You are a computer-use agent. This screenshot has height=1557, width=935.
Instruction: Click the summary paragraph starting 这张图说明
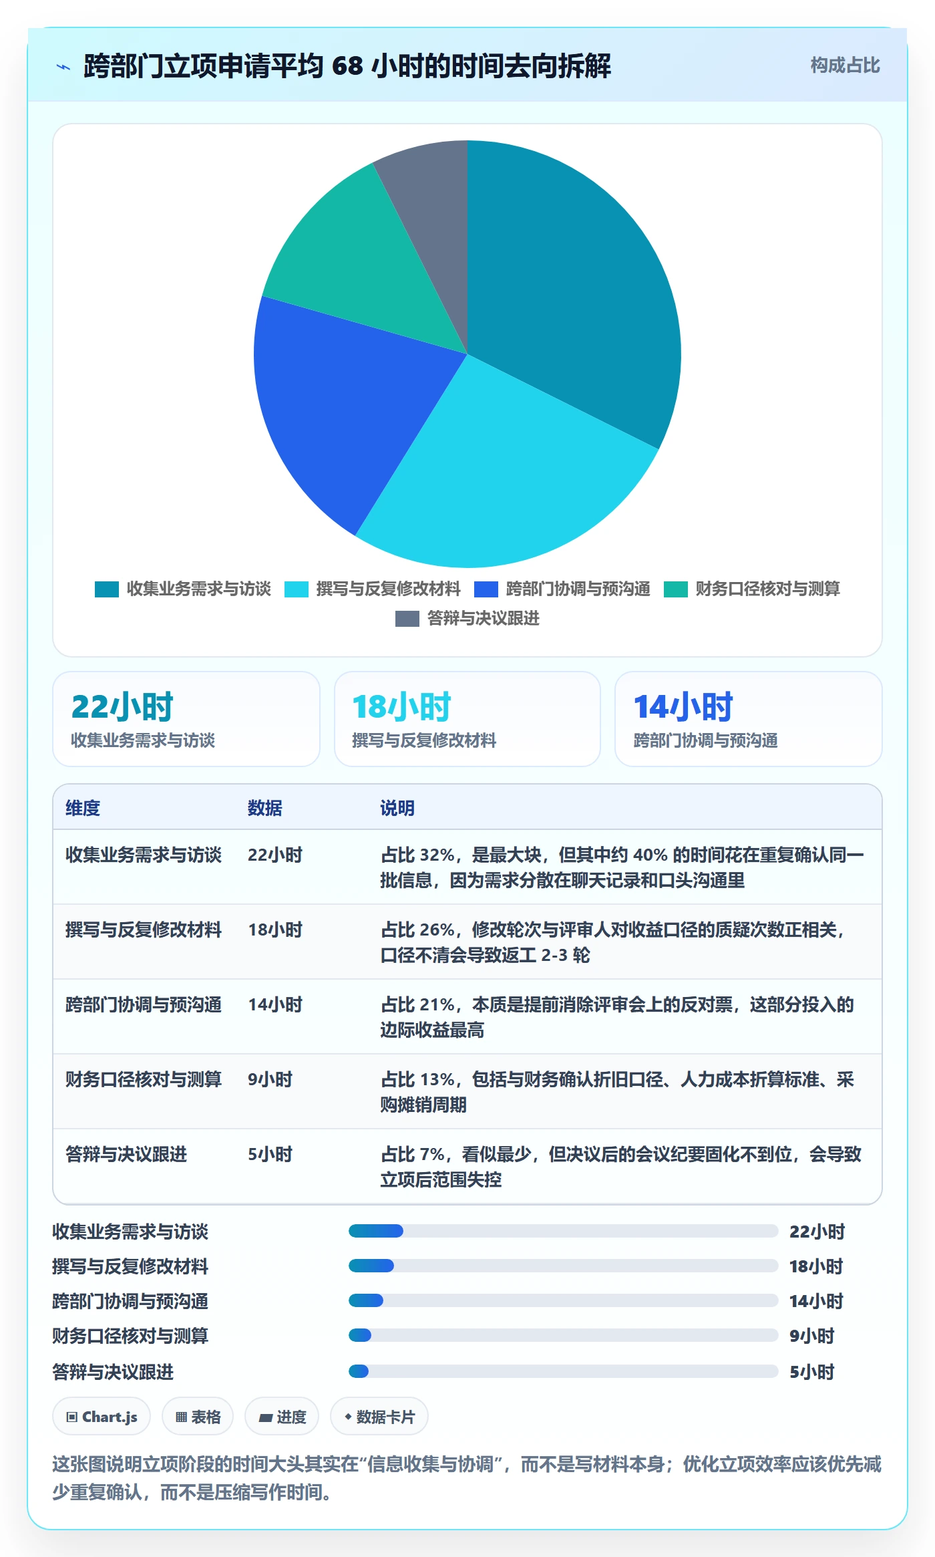pyautogui.click(x=467, y=1478)
